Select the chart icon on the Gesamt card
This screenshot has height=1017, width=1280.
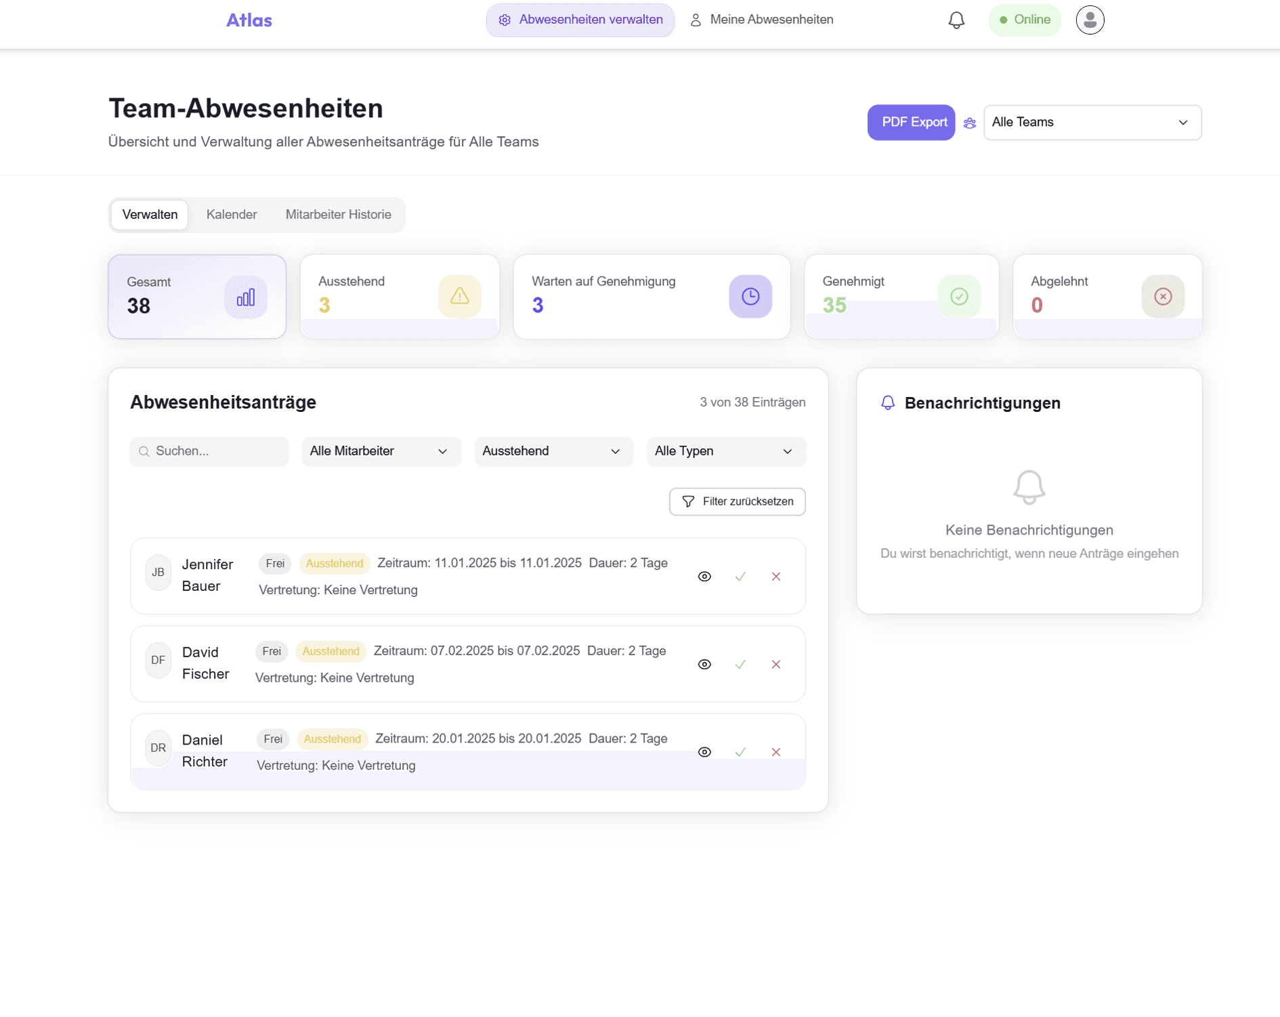coord(246,296)
